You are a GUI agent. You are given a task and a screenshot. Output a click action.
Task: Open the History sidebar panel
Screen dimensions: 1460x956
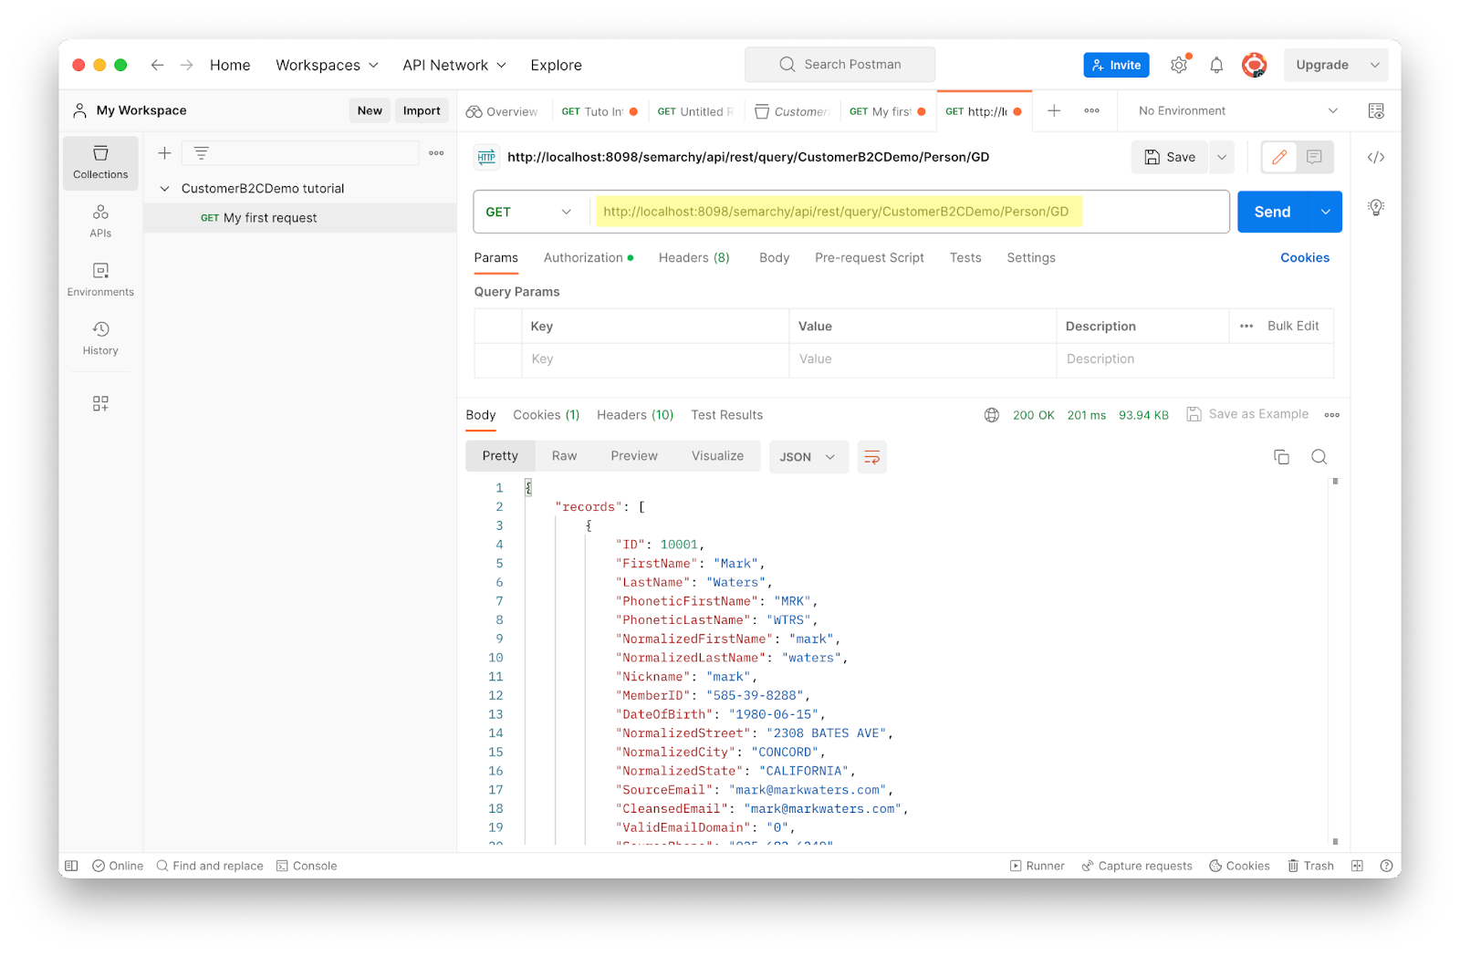point(100,338)
